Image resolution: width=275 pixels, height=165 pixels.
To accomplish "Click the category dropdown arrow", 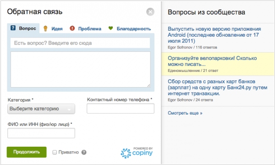I will (69, 110).
